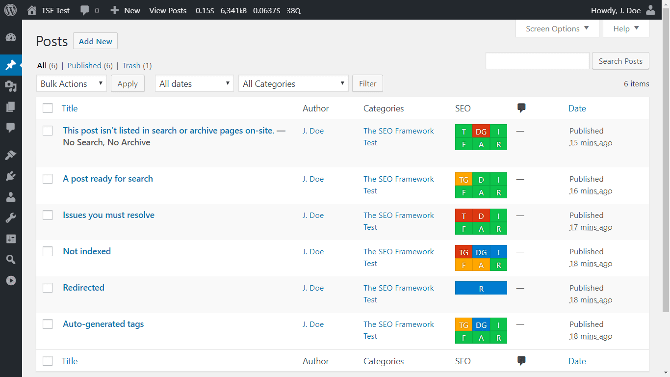Expand the All dates dropdown
Viewport: 670px width, 377px height.
coord(194,83)
